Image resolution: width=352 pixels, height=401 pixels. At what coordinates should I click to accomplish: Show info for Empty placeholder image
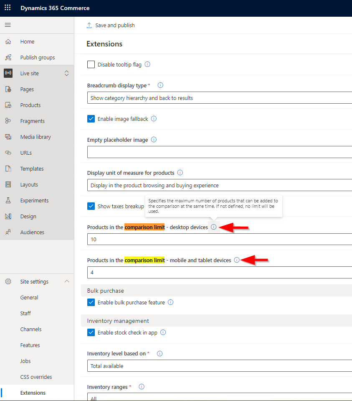[154, 140]
